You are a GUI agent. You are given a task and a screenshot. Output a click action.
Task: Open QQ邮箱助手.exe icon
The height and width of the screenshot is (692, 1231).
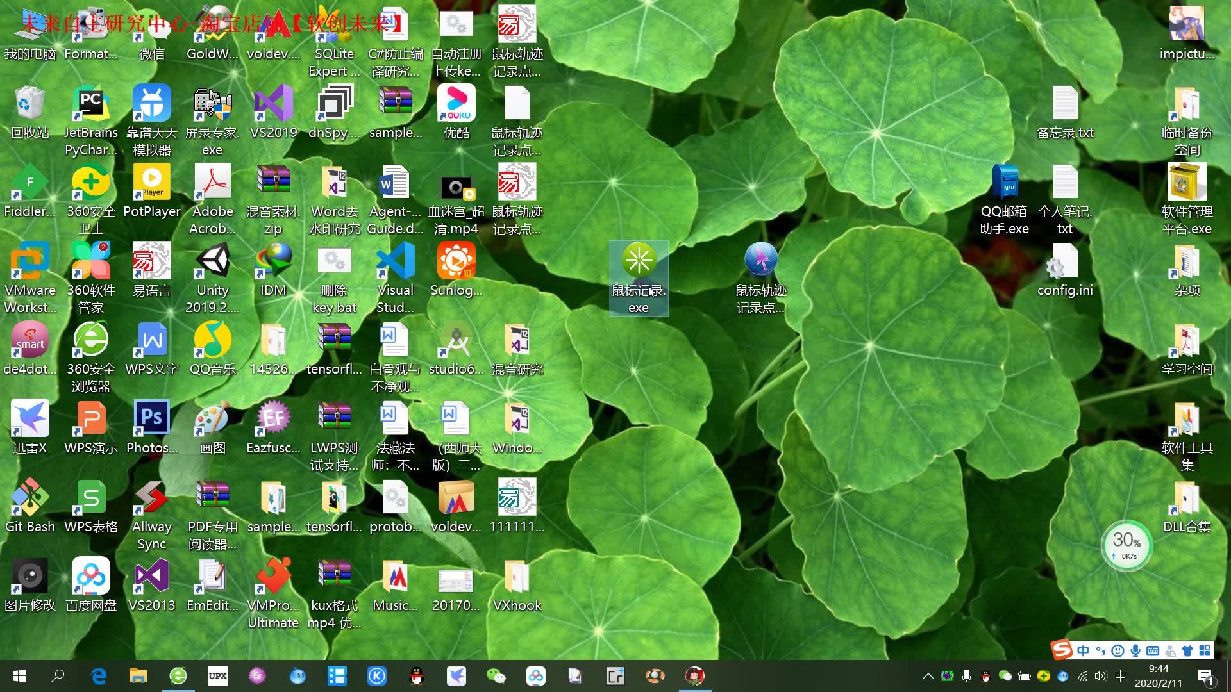(1004, 199)
